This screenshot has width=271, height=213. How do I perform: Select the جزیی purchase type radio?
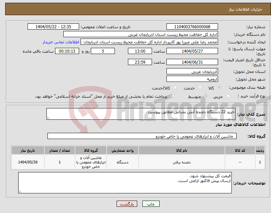point(228,96)
